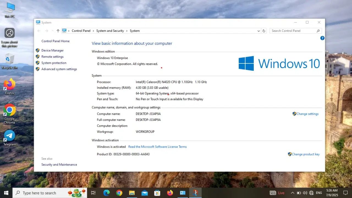Click the ENG language indicator
Viewport: 352px width, 198px height.
[319, 193]
